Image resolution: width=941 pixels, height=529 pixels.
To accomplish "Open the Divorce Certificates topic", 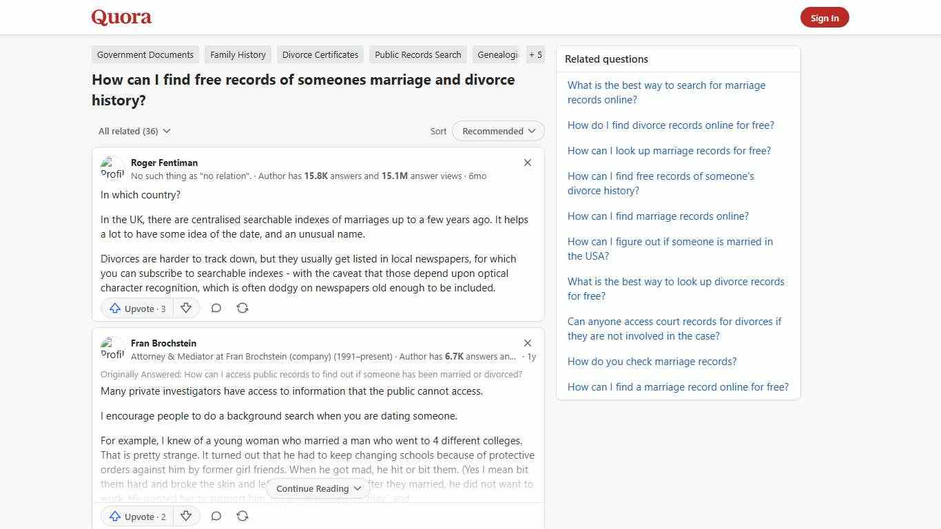I will [320, 54].
